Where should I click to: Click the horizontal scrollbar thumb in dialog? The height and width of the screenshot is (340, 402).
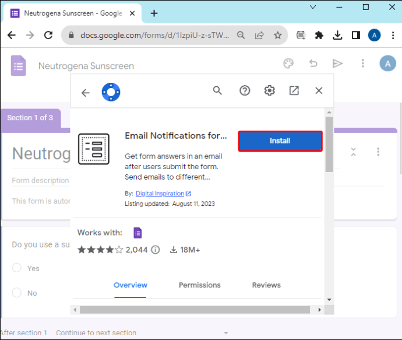(x=195, y=310)
